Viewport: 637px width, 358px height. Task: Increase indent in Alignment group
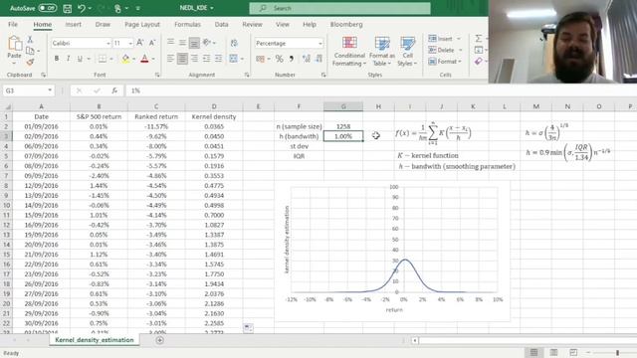[x=219, y=59]
